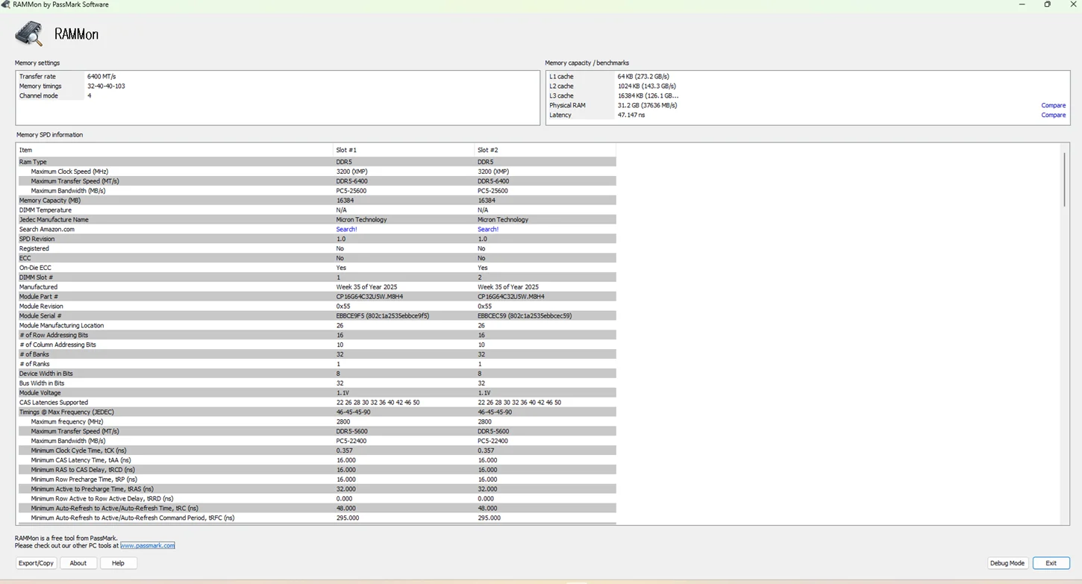Exit the application via Exit button
This screenshot has width=1082, height=584.
pyautogui.click(x=1051, y=563)
